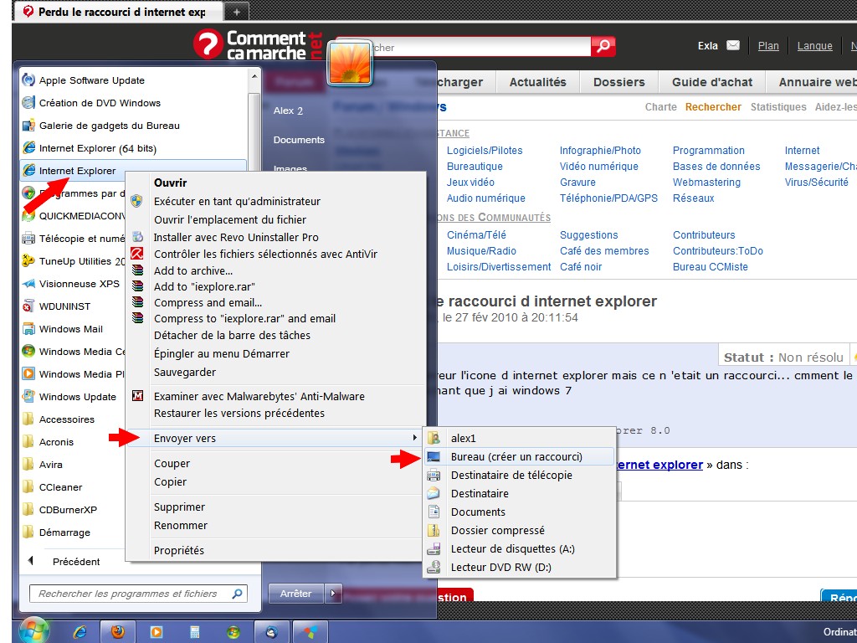The image size is (857, 643).
Task: Click the Windows Start orb
Action: coord(34,630)
